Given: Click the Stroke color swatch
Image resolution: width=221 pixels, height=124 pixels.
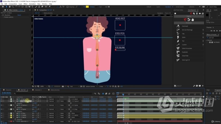Looking at the screenshot, I should [96, 7].
